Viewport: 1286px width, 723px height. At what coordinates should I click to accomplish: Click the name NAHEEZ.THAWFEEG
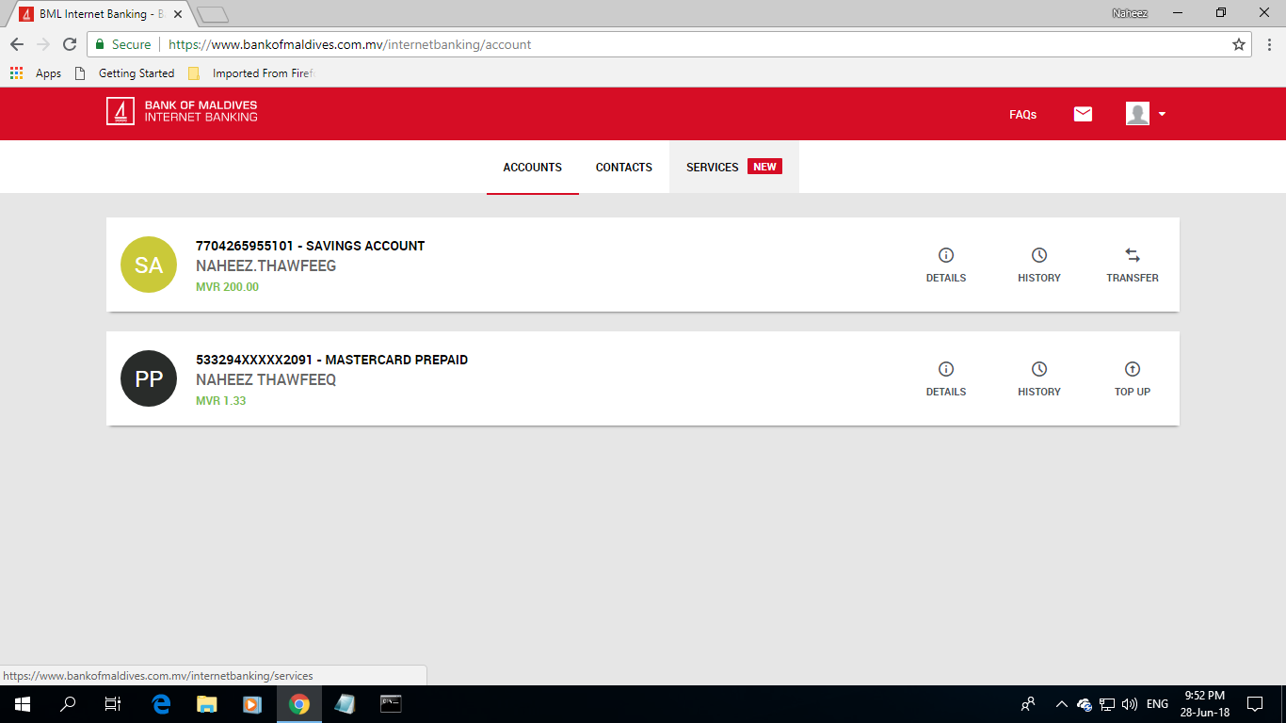pyautogui.click(x=265, y=266)
